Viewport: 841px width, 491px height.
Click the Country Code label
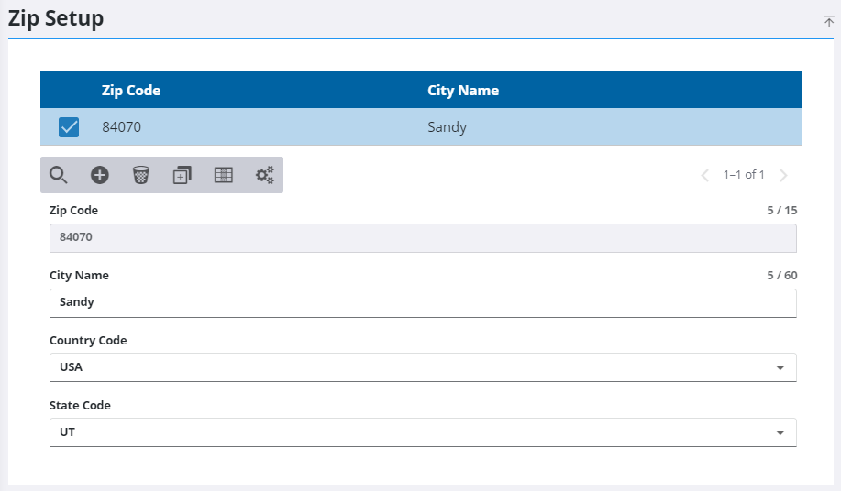(88, 341)
